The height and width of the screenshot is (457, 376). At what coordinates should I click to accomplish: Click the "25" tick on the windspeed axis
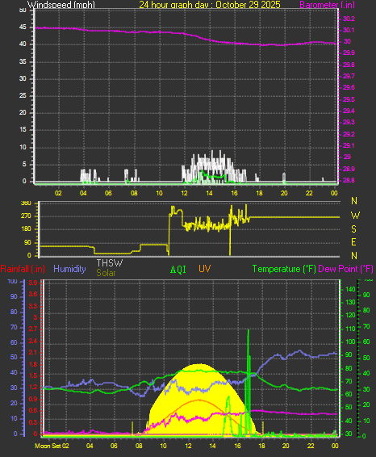tap(23, 95)
